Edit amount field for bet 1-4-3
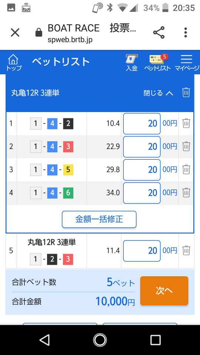 tap(142, 147)
